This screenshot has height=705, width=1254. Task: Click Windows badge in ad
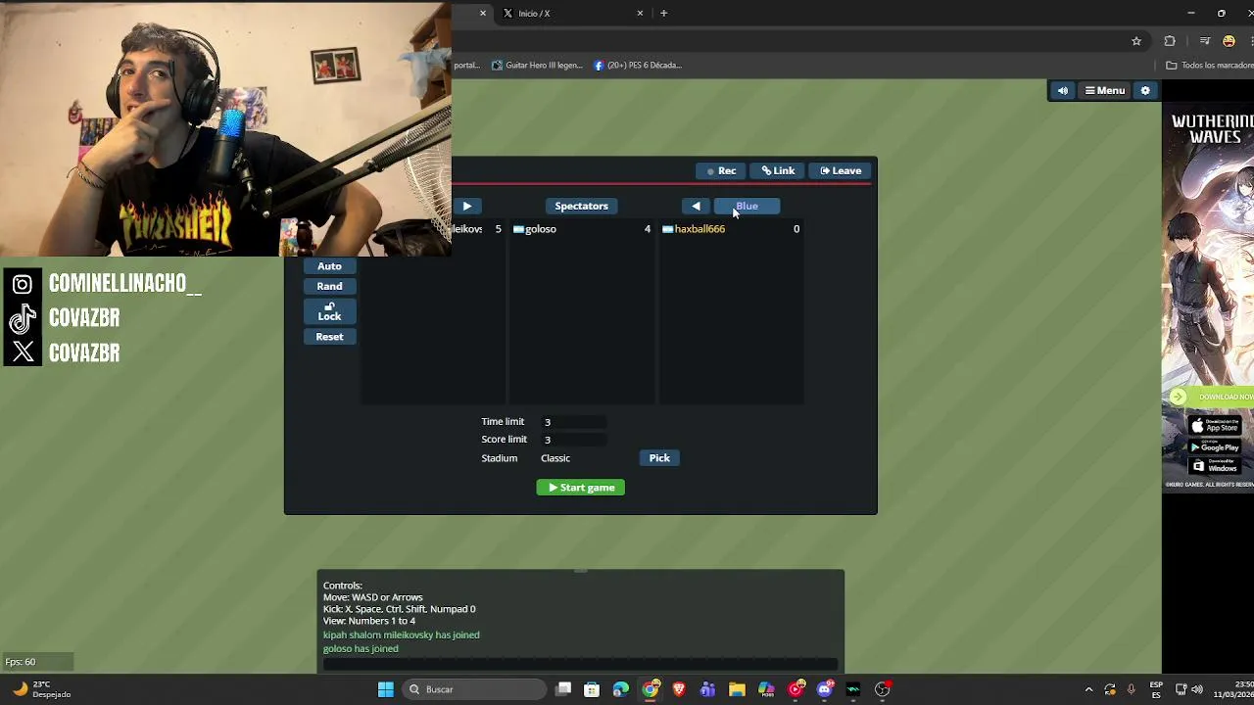1215,467
